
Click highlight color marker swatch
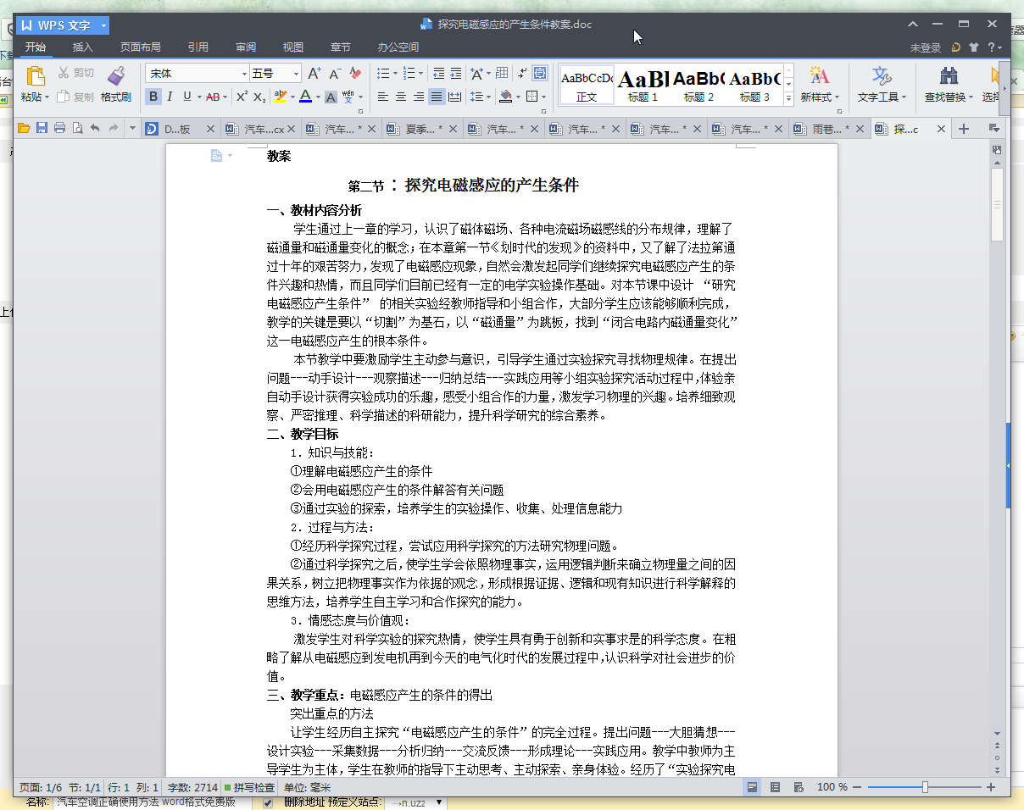281,97
